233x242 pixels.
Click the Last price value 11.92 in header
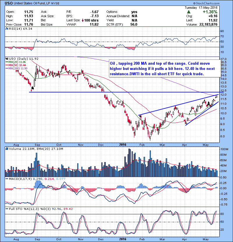213,20
